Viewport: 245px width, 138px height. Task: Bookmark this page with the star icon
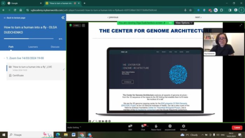click(x=190, y=10)
